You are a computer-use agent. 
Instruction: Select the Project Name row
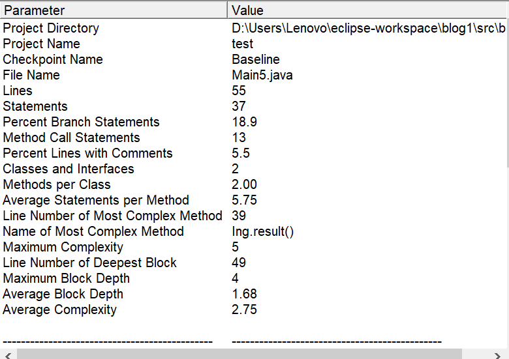[253, 44]
